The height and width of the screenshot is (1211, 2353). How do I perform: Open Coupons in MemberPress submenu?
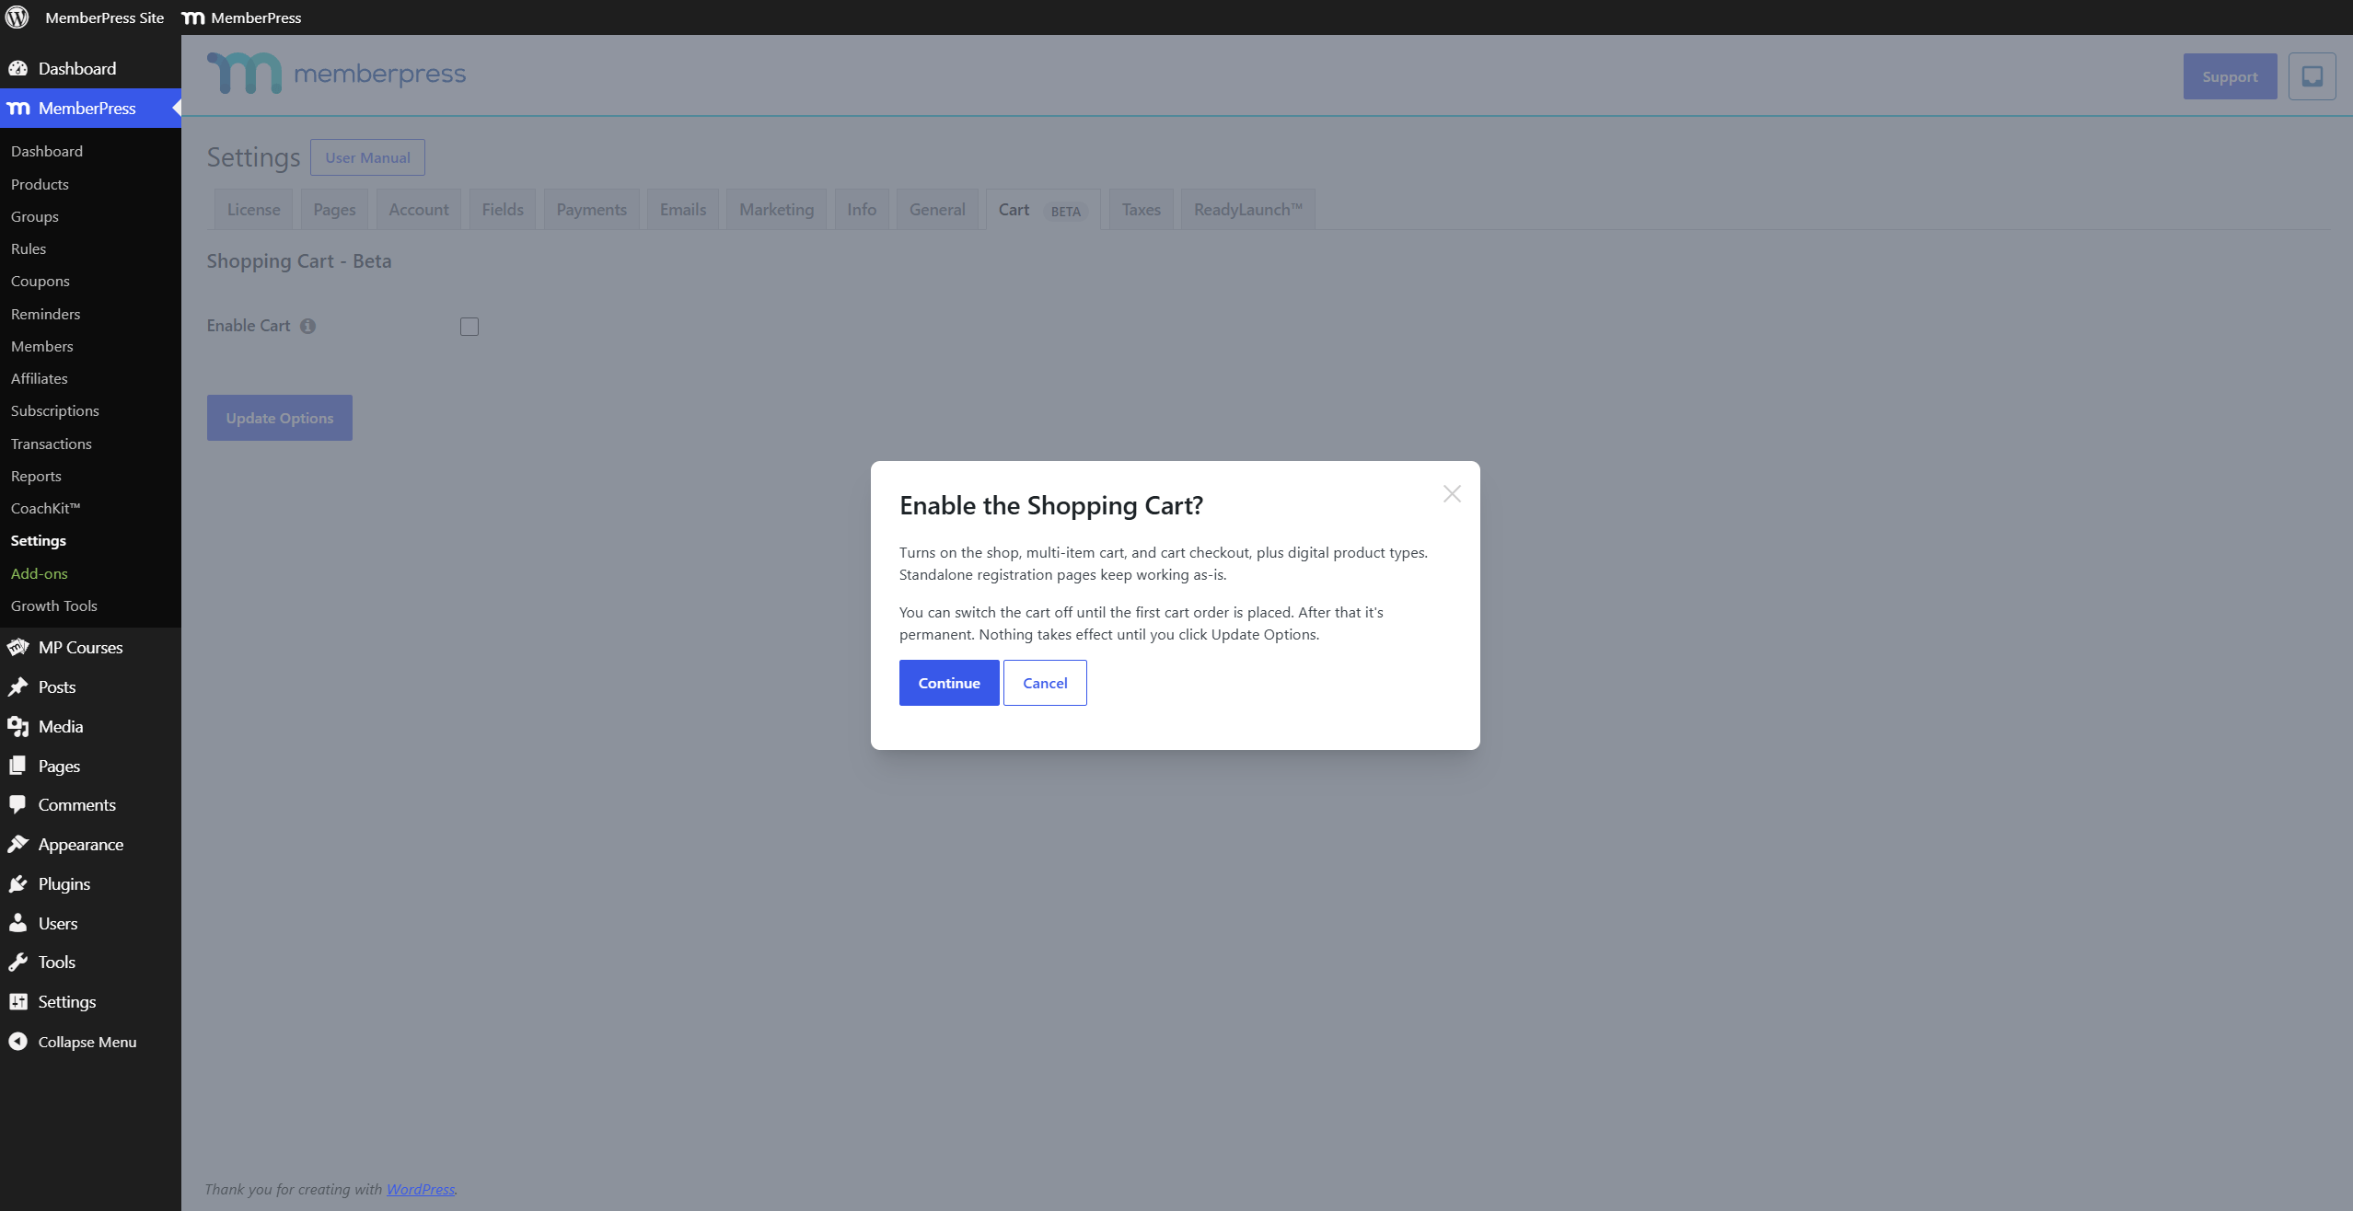(41, 281)
